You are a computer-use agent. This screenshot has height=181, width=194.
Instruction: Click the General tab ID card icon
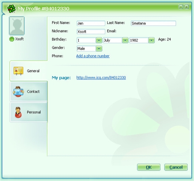click(x=18, y=71)
